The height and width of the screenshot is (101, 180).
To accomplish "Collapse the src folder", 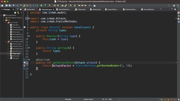I will tap(4, 20).
